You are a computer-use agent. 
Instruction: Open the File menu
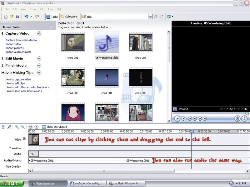7,9
